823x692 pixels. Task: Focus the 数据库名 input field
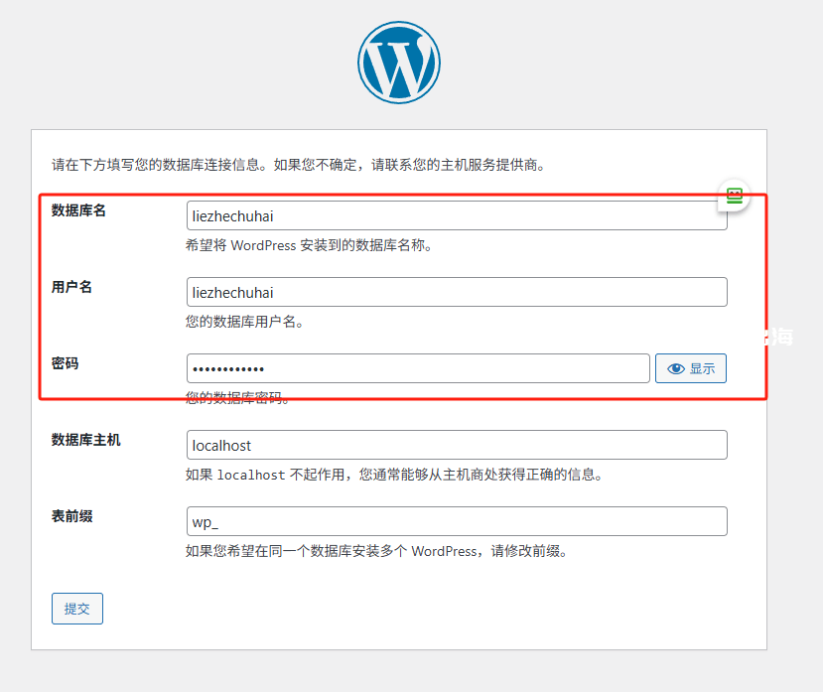[x=456, y=215]
